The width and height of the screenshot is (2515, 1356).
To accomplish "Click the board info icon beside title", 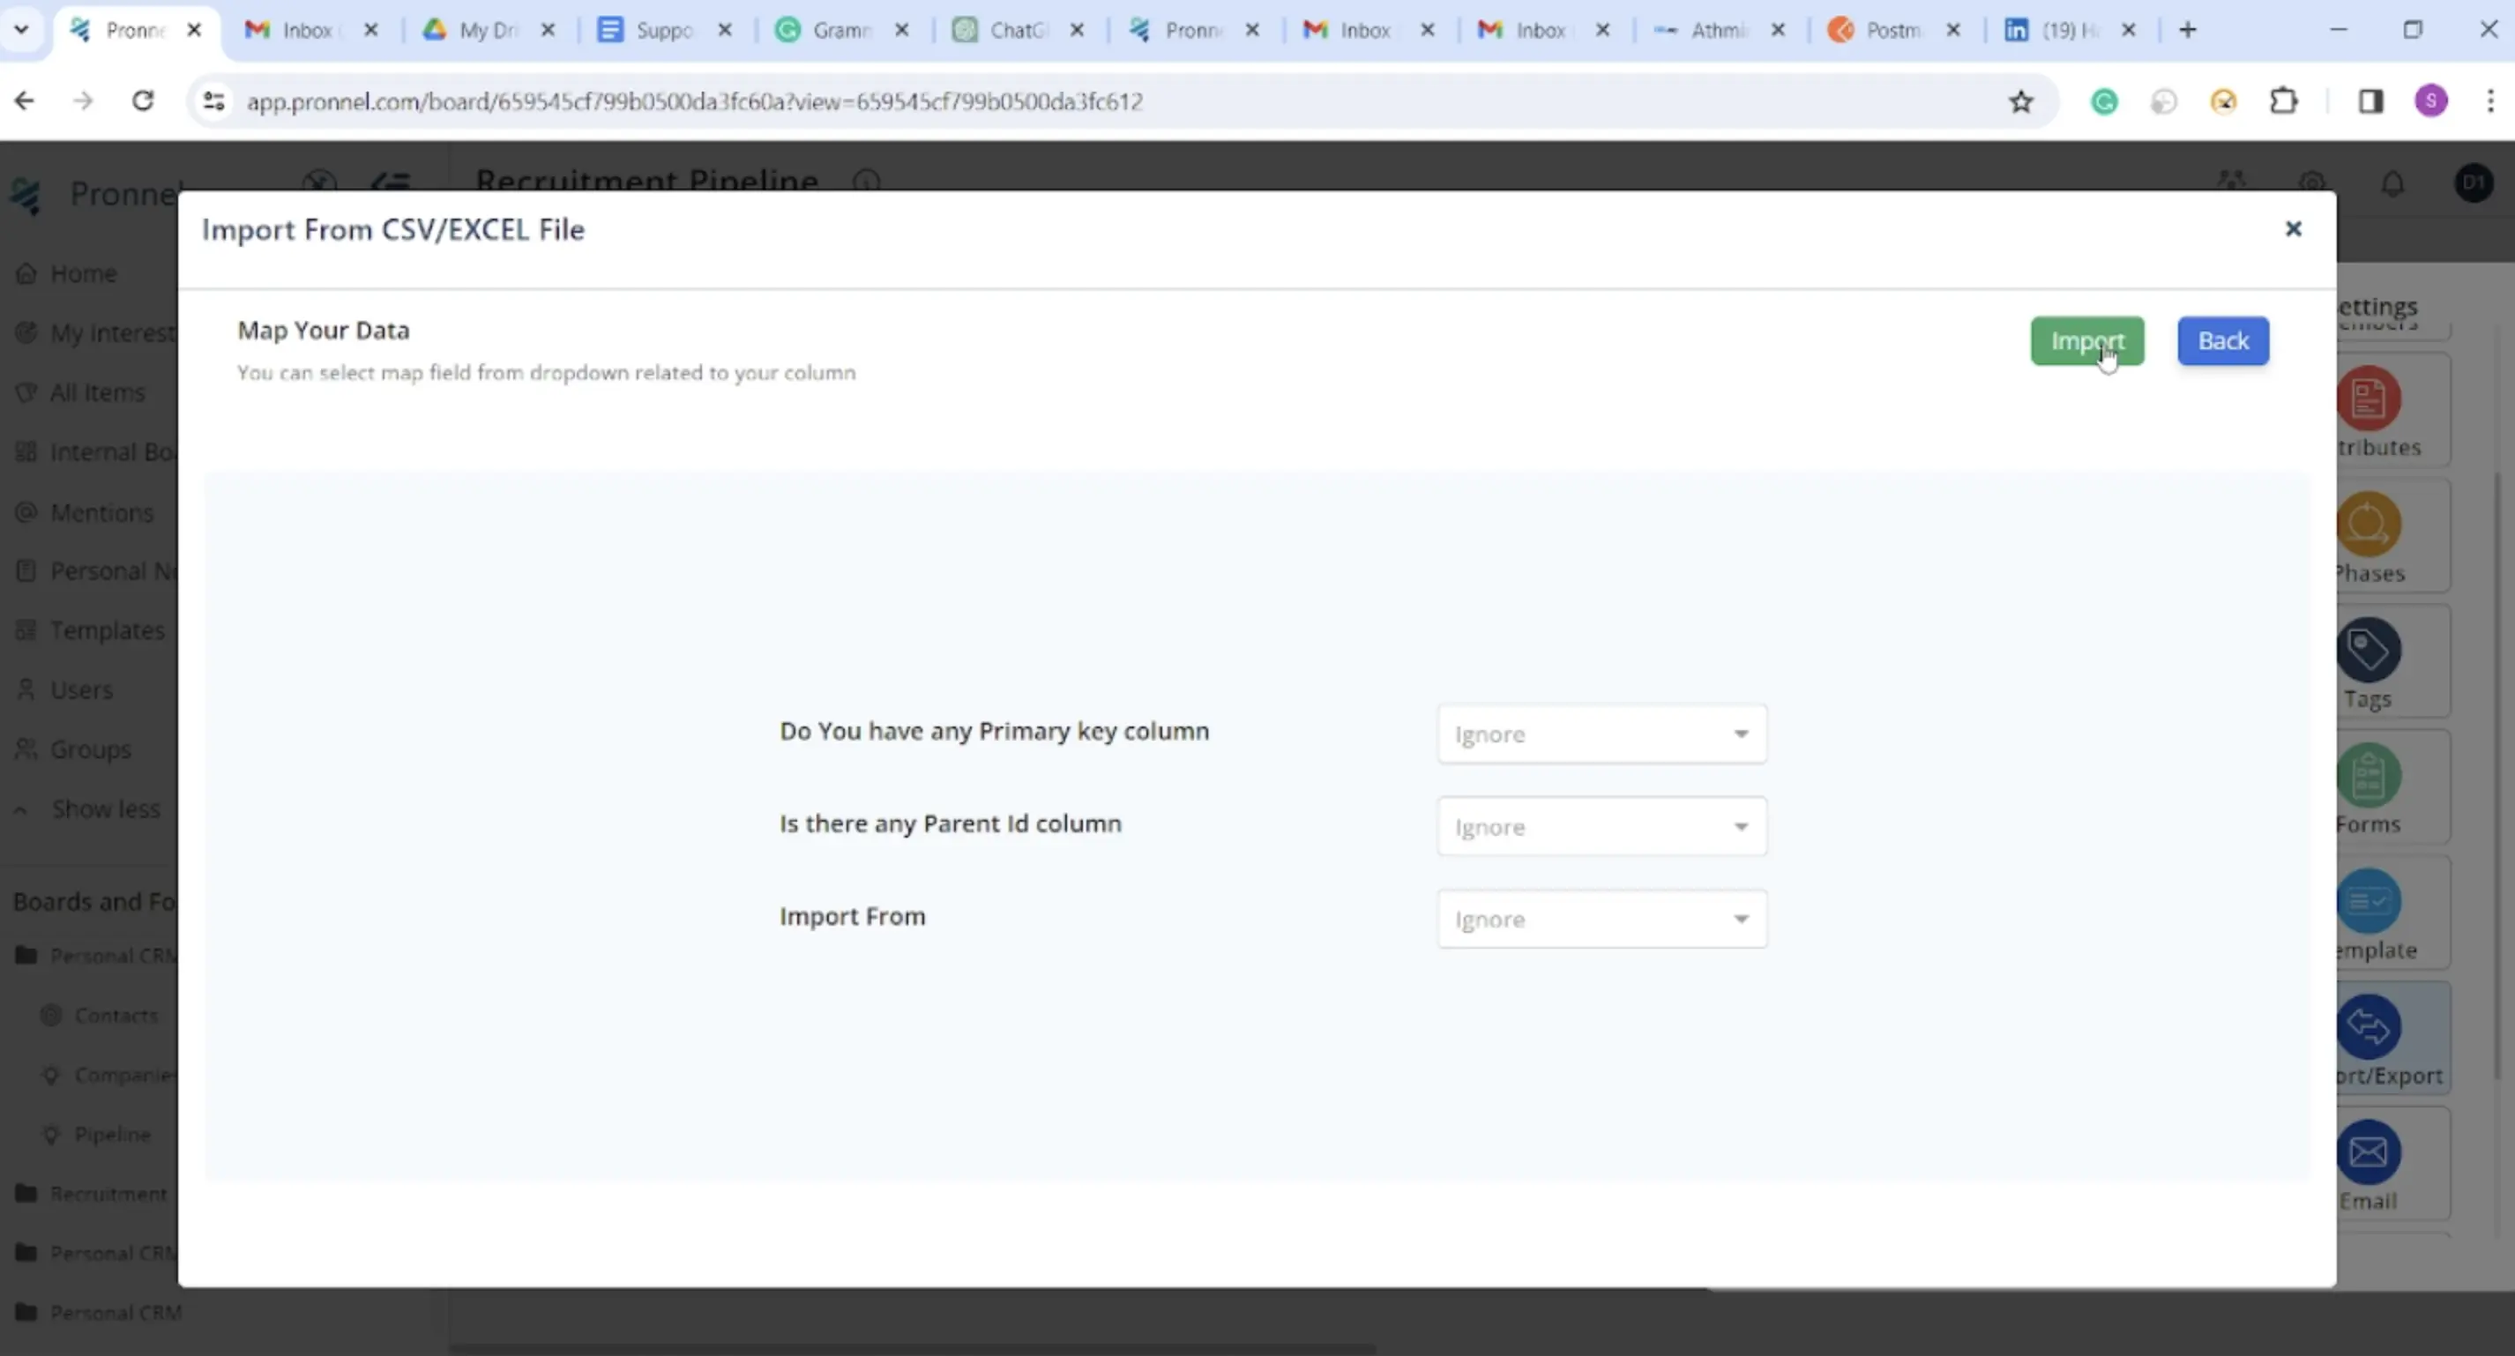I will tap(867, 182).
